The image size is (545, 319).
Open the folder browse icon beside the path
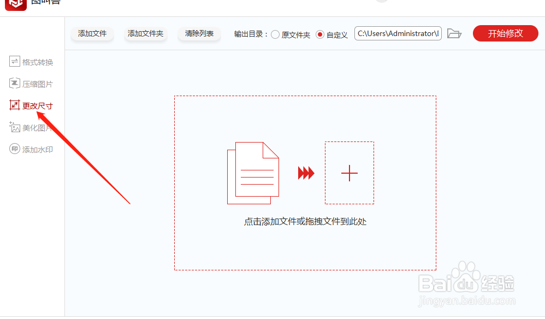pyautogui.click(x=455, y=33)
